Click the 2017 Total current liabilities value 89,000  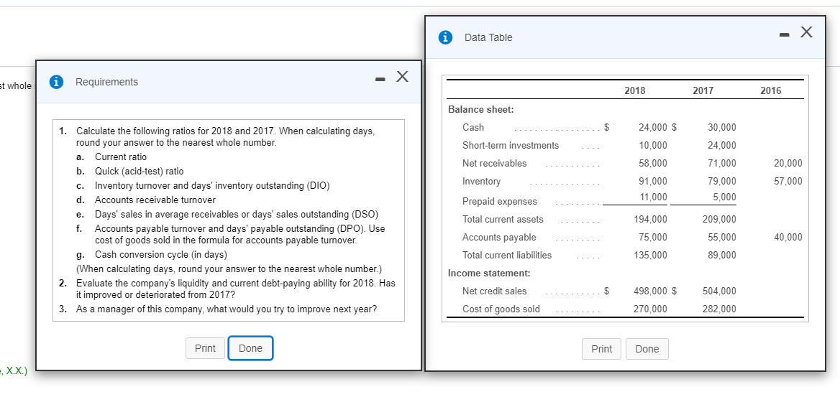[x=721, y=256]
